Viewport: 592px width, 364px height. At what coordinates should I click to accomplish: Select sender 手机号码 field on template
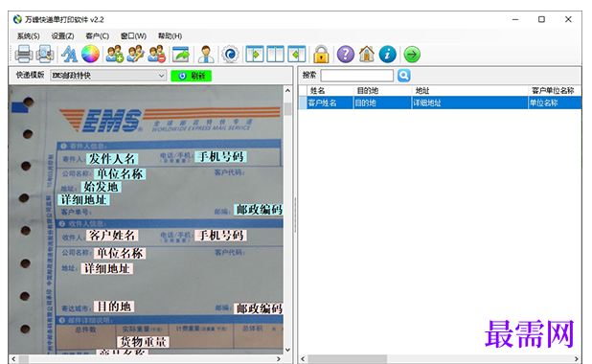coord(221,157)
